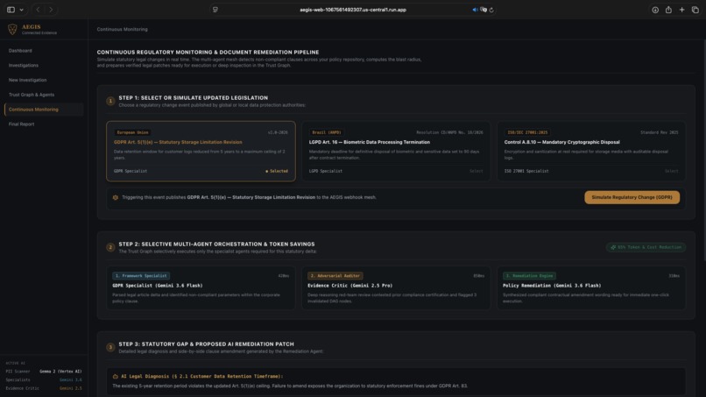The height and width of the screenshot is (397, 706).
Task: Click Select on the ISO 27001 Specialist card
Action: tap(671, 171)
